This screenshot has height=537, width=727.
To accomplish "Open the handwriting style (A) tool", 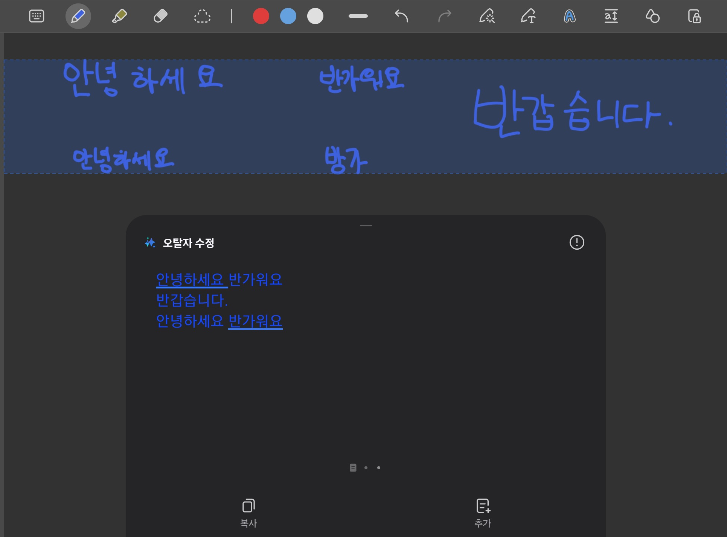I will [569, 16].
